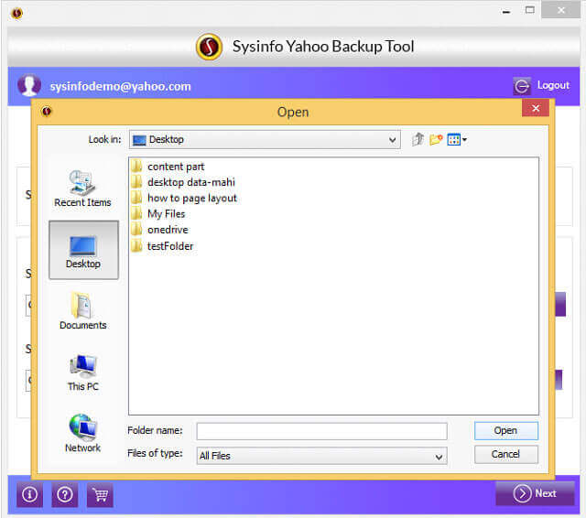This screenshot has height=518, width=586.
Task: Select Desktop in the places bar
Action: 83,250
